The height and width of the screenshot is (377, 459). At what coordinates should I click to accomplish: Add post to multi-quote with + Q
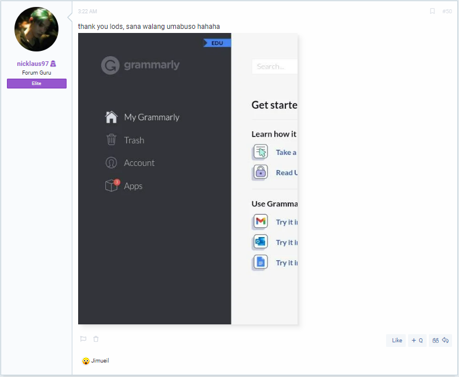pos(417,340)
